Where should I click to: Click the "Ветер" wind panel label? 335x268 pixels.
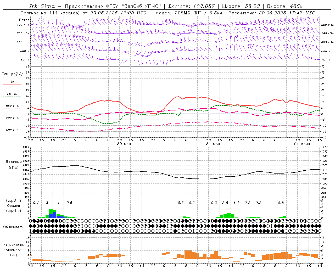click(x=24, y=20)
